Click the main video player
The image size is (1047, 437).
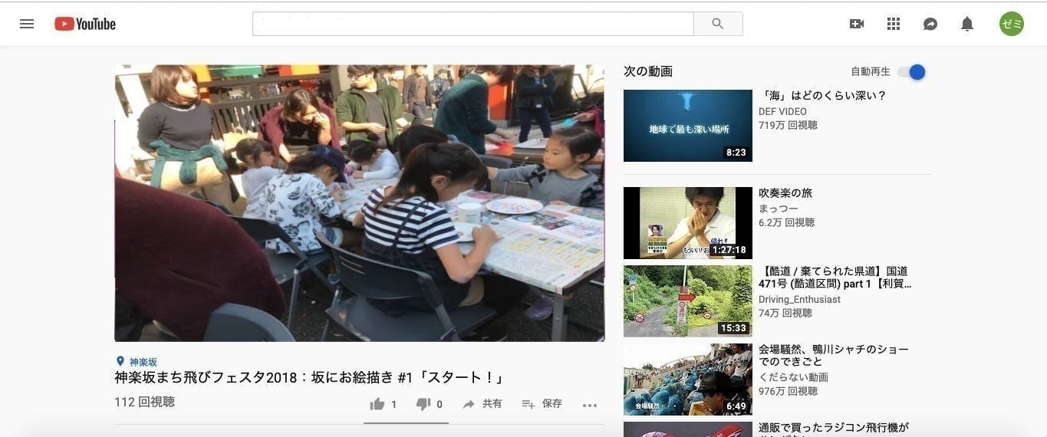point(359,202)
